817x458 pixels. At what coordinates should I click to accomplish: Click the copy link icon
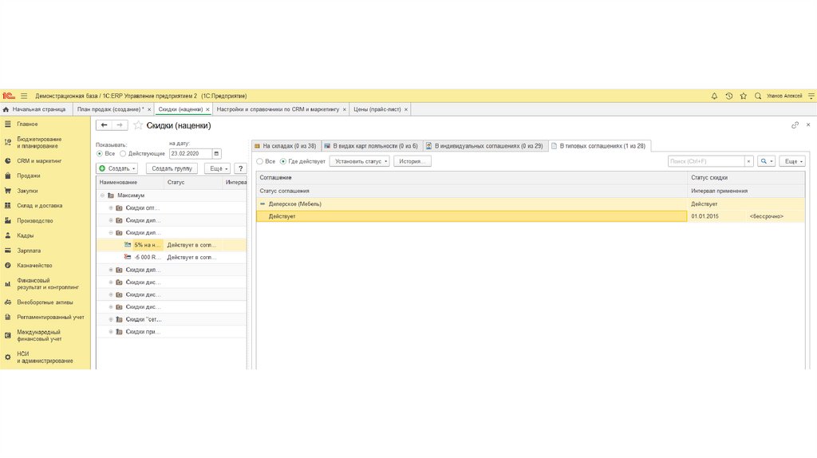(795, 125)
